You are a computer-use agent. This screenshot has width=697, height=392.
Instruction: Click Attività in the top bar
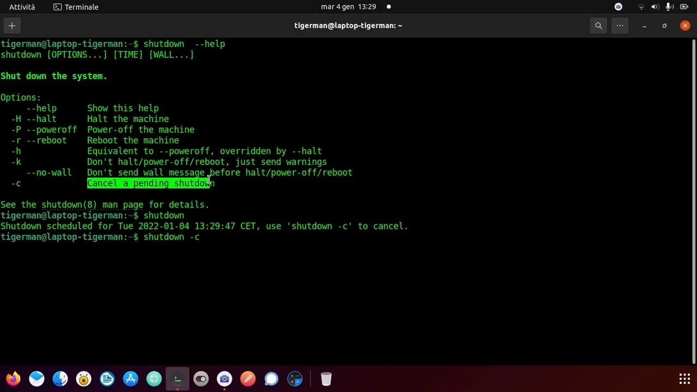(x=22, y=7)
